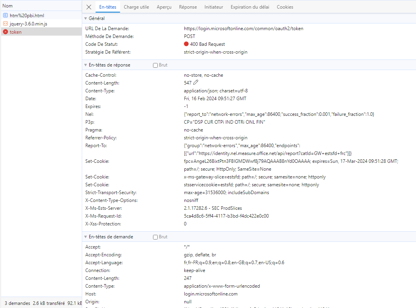
Task: Click the 400 Bad Request status text
Action: (207, 44)
